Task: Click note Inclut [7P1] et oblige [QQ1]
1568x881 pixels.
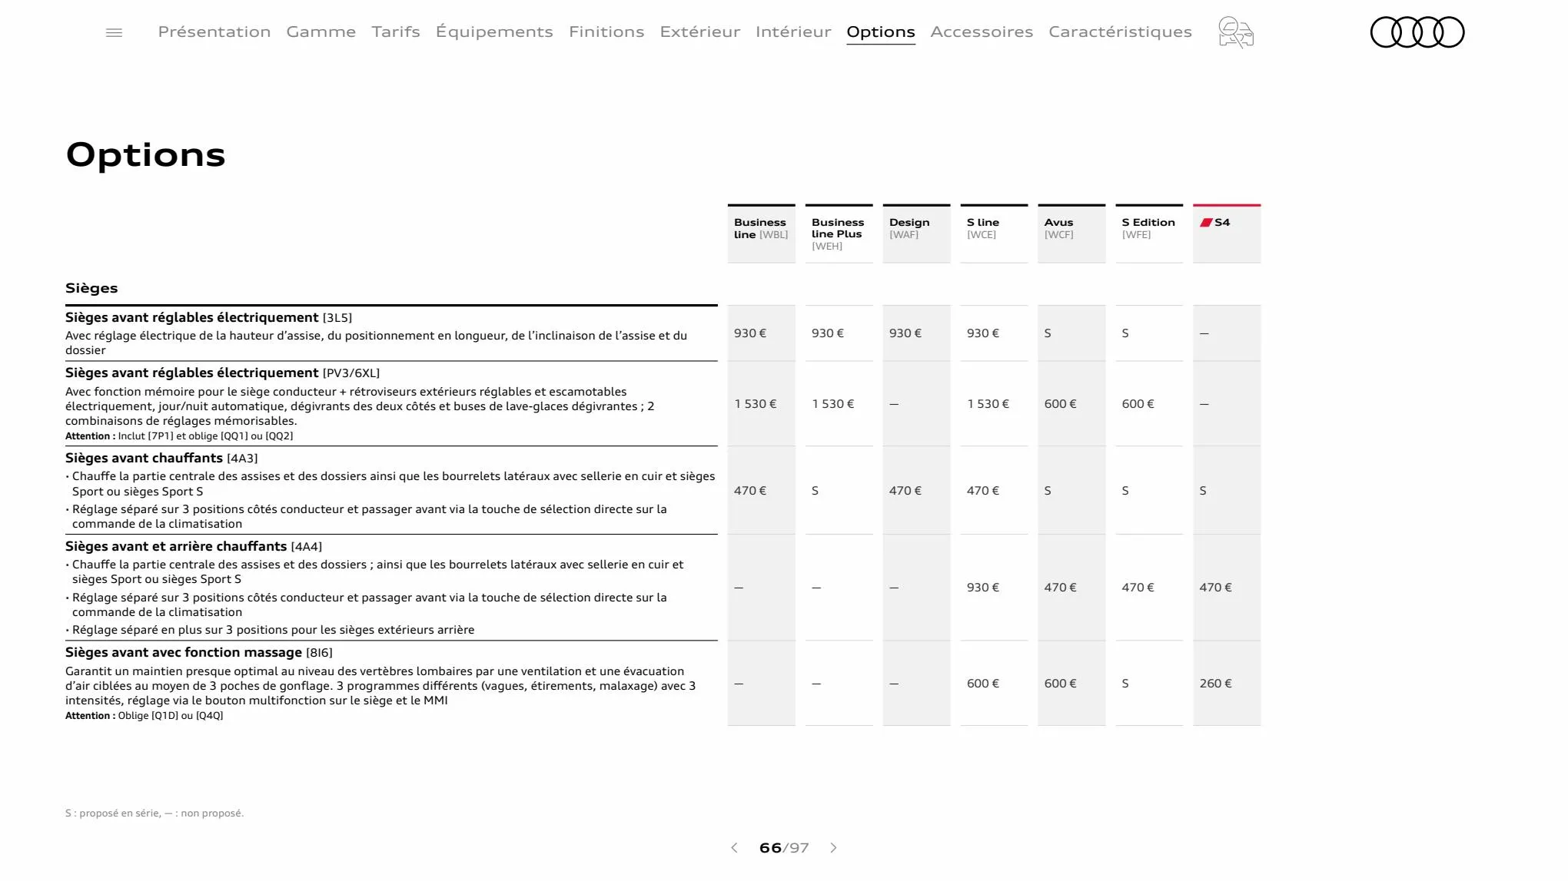Action: coord(179,436)
